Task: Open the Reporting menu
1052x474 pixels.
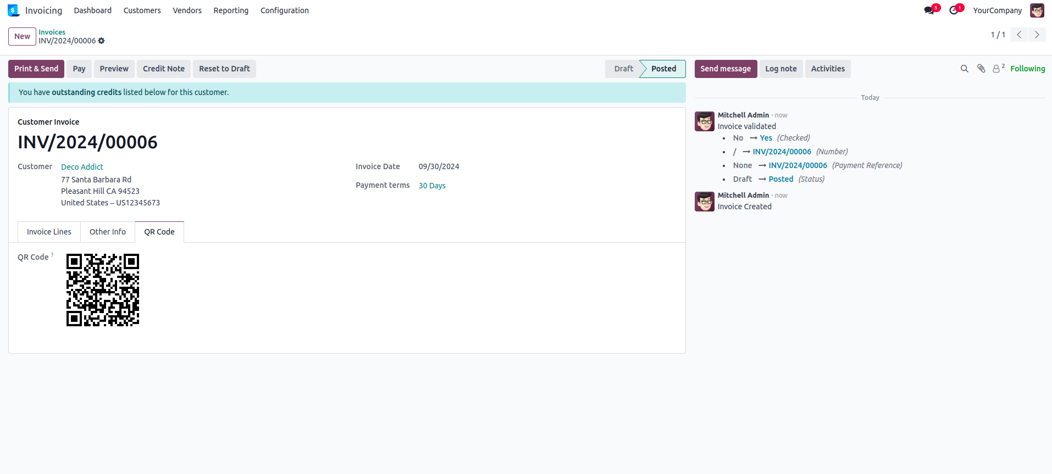Action: click(231, 10)
